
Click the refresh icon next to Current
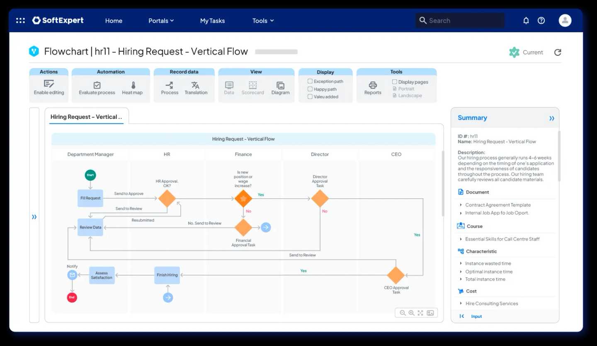pos(558,53)
